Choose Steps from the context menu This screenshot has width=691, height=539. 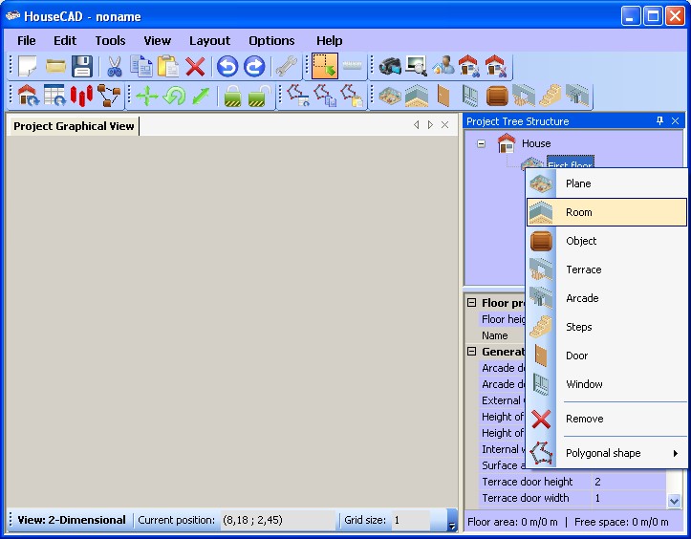607,327
